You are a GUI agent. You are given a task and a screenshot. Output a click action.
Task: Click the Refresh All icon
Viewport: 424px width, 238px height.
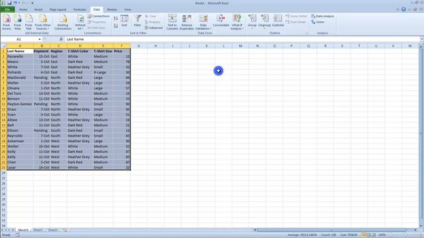coord(80,19)
